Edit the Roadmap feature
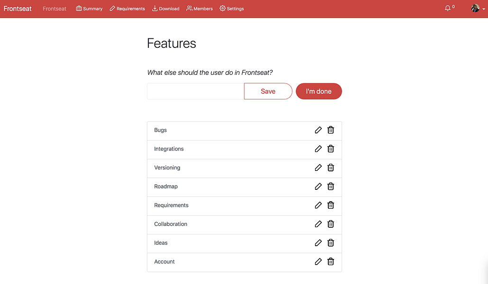488x284 pixels. [x=318, y=186]
